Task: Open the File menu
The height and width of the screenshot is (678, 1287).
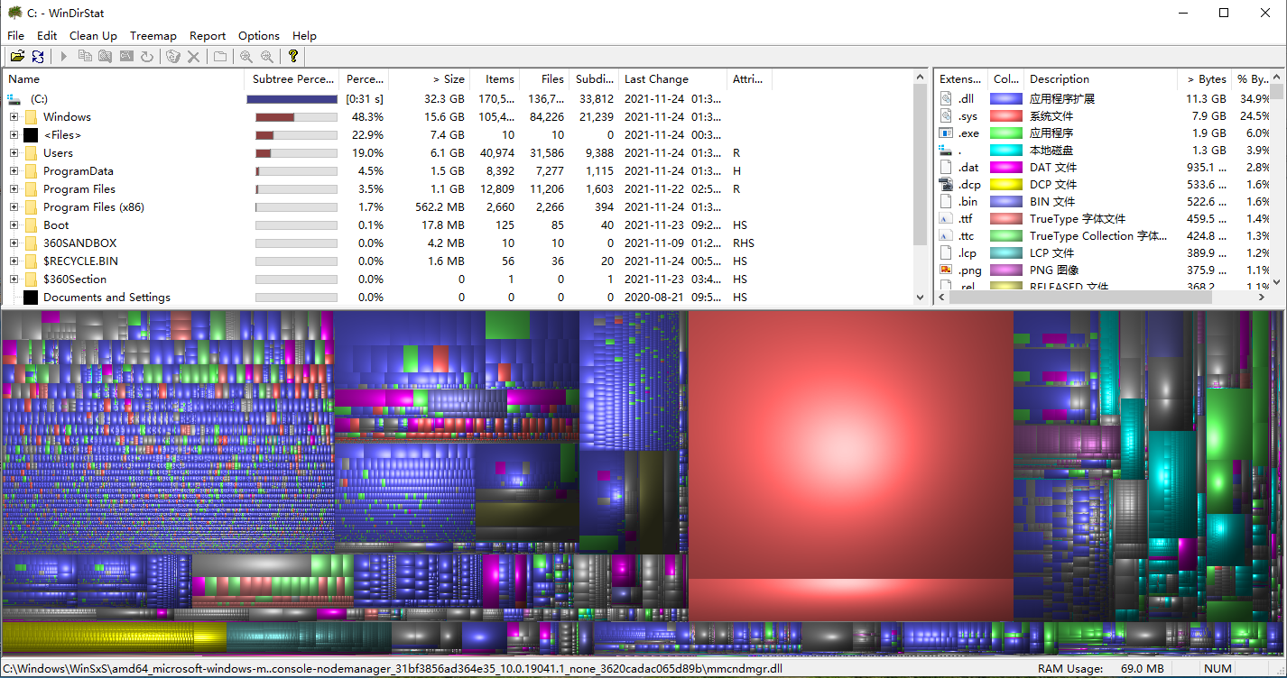Action: 15,35
